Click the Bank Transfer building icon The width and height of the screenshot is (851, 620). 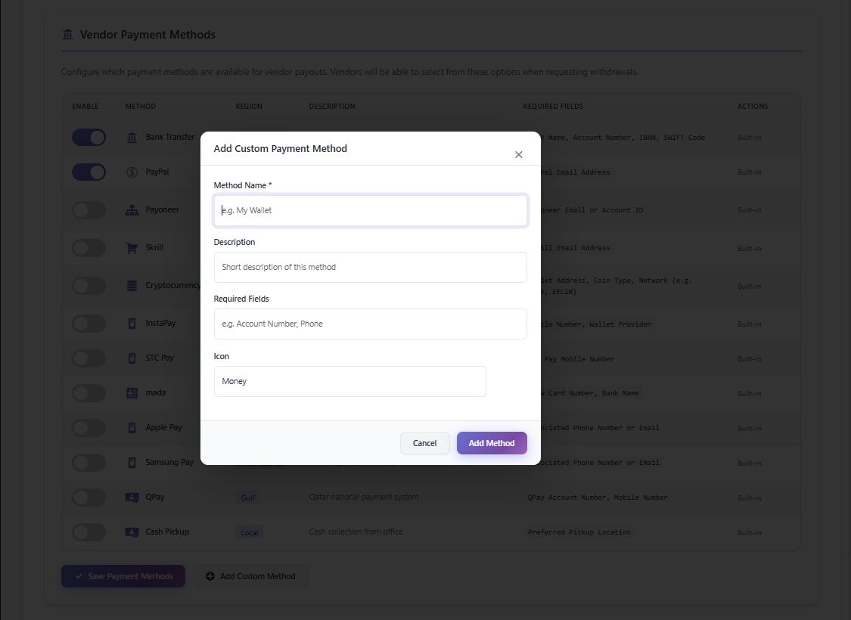pos(132,138)
